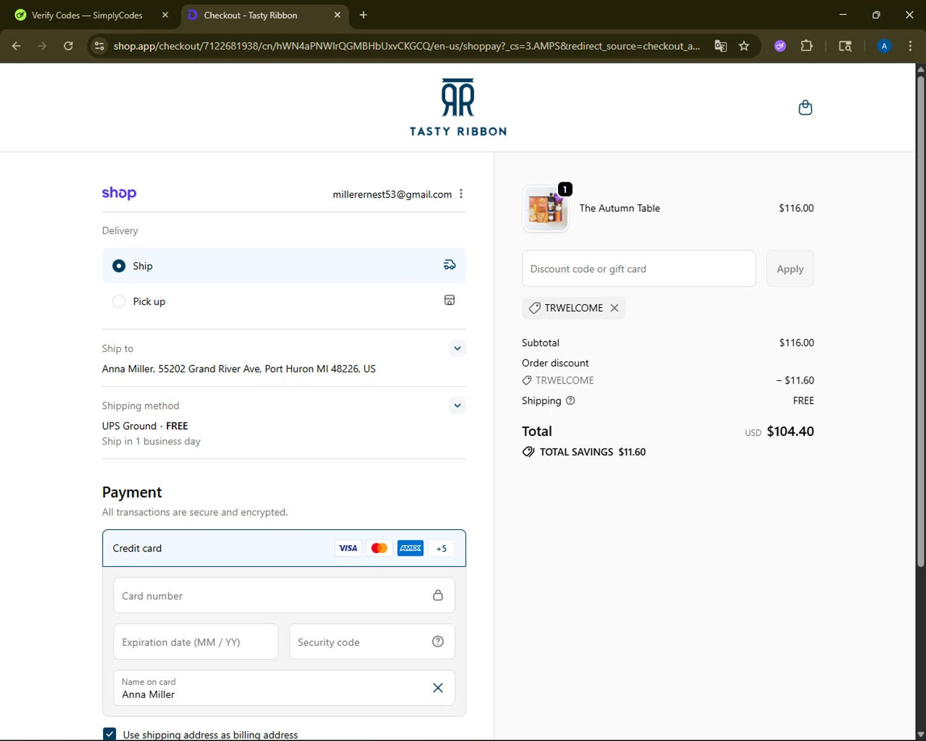Open the purple SimplyCodes extension icon
This screenshot has height=741, width=926.
(x=780, y=46)
